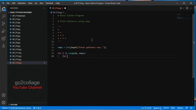The image size is (196, 110).
Task: Split the editor to the right
Action: [187, 8]
